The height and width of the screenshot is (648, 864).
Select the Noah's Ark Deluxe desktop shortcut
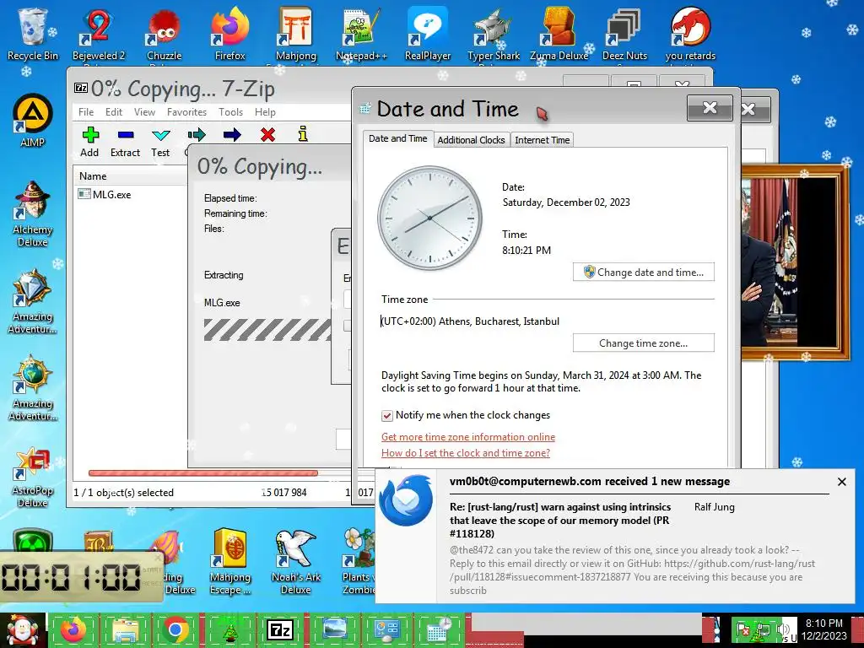(296, 562)
